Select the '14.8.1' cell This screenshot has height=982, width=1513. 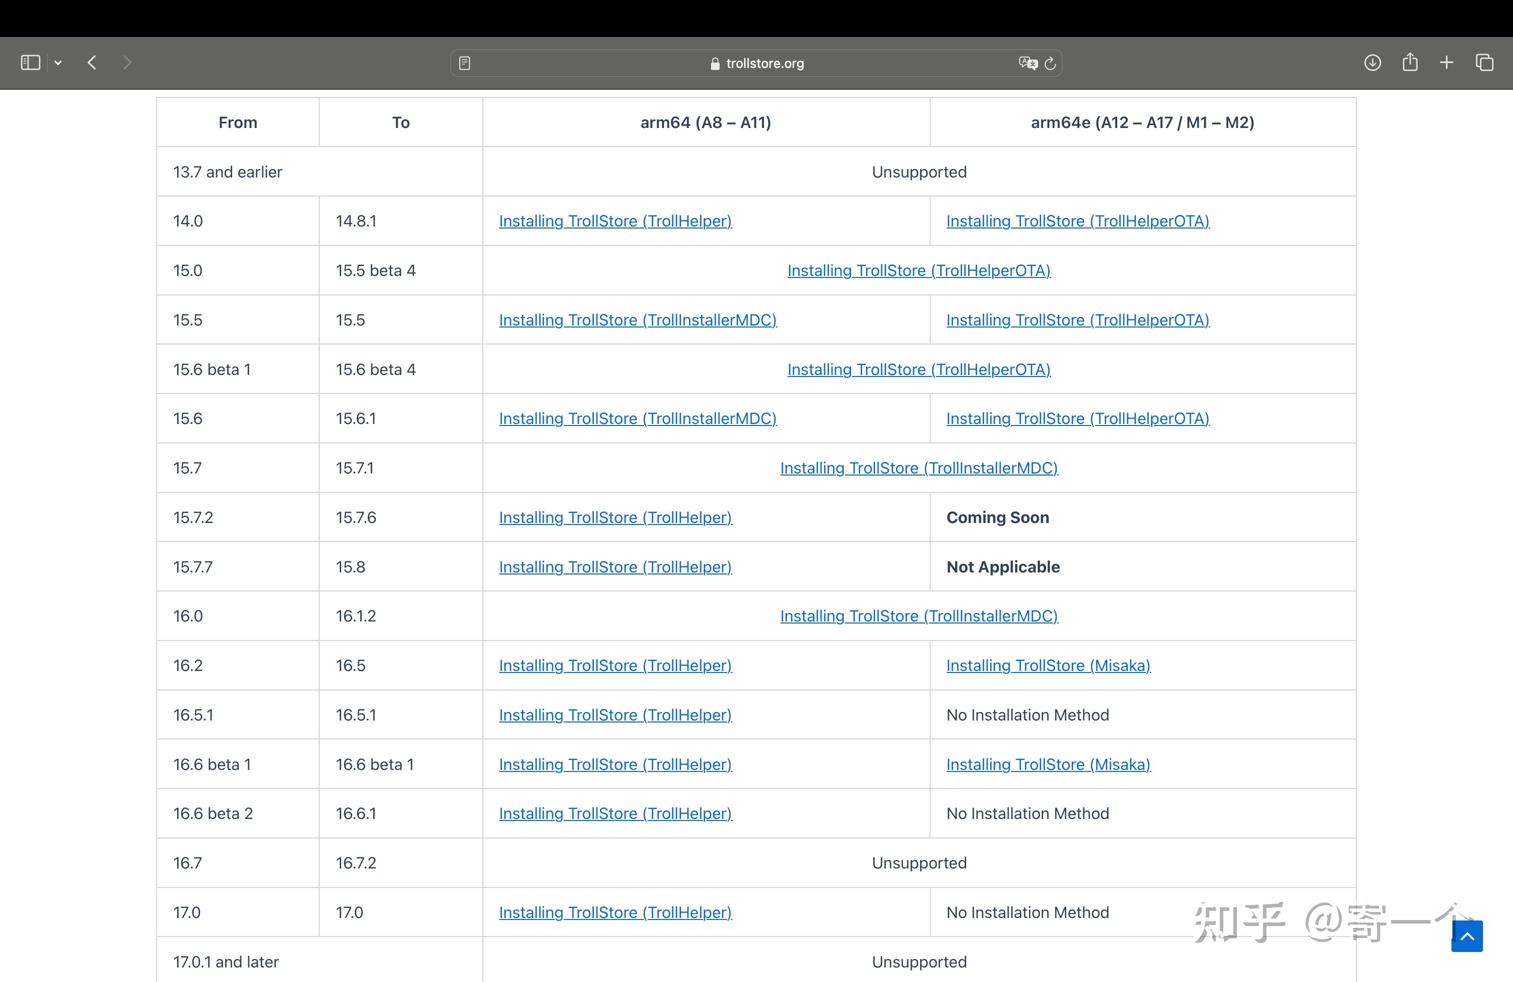[400, 221]
